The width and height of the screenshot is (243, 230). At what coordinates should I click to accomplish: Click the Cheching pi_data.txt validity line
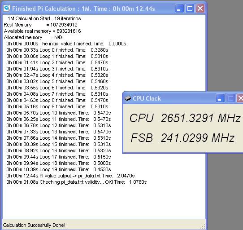point(76,182)
